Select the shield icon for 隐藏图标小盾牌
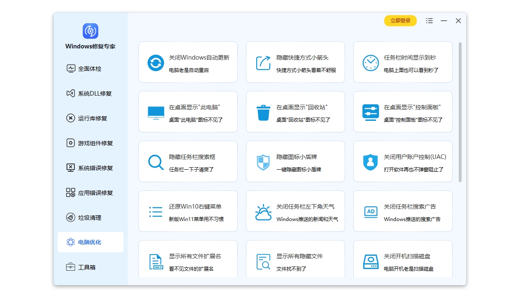The image size is (529, 298). [263, 161]
